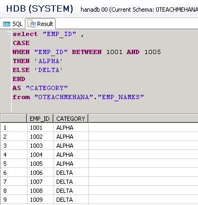Screen dimensions: 198x205
Task: Select ALPHA category for EMP_ID 1005
Action: click(71, 164)
